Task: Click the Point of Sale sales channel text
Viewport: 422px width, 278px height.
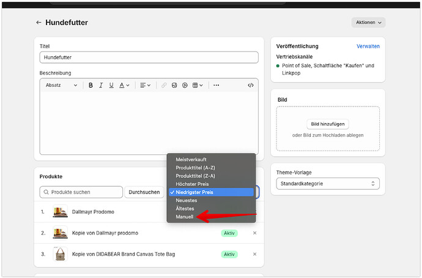Action: pos(328,69)
